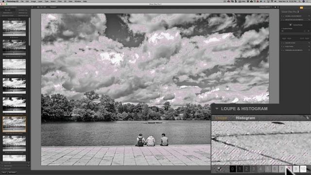Toggle the Color Filter checkbox
Viewport: 311px width, 175px height.
pos(284,43)
